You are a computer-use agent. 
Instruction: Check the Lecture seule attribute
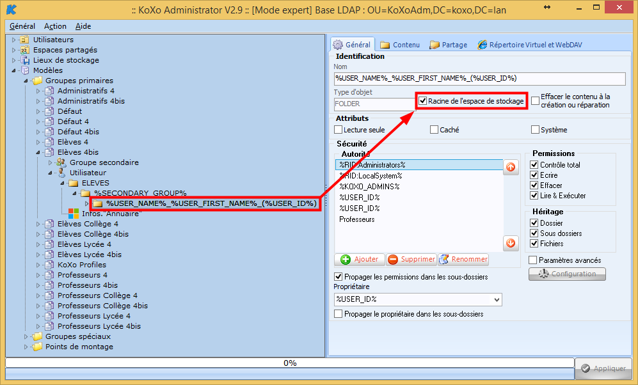338,130
